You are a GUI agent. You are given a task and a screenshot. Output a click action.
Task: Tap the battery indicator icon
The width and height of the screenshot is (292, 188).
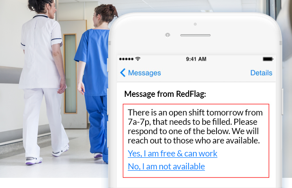268,59
